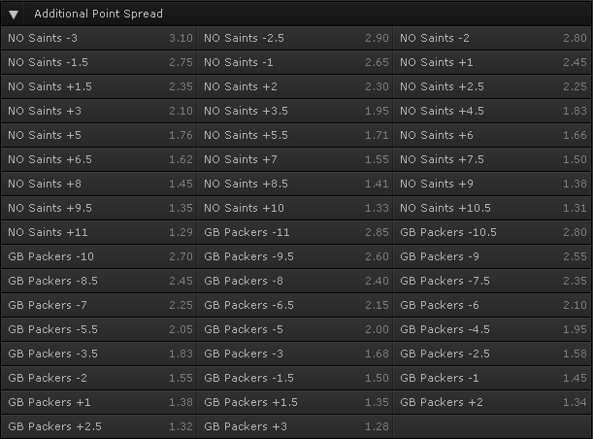Choose NO Saints +11 at 1.29
The image size is (593, 439).
tap(99, 232)
